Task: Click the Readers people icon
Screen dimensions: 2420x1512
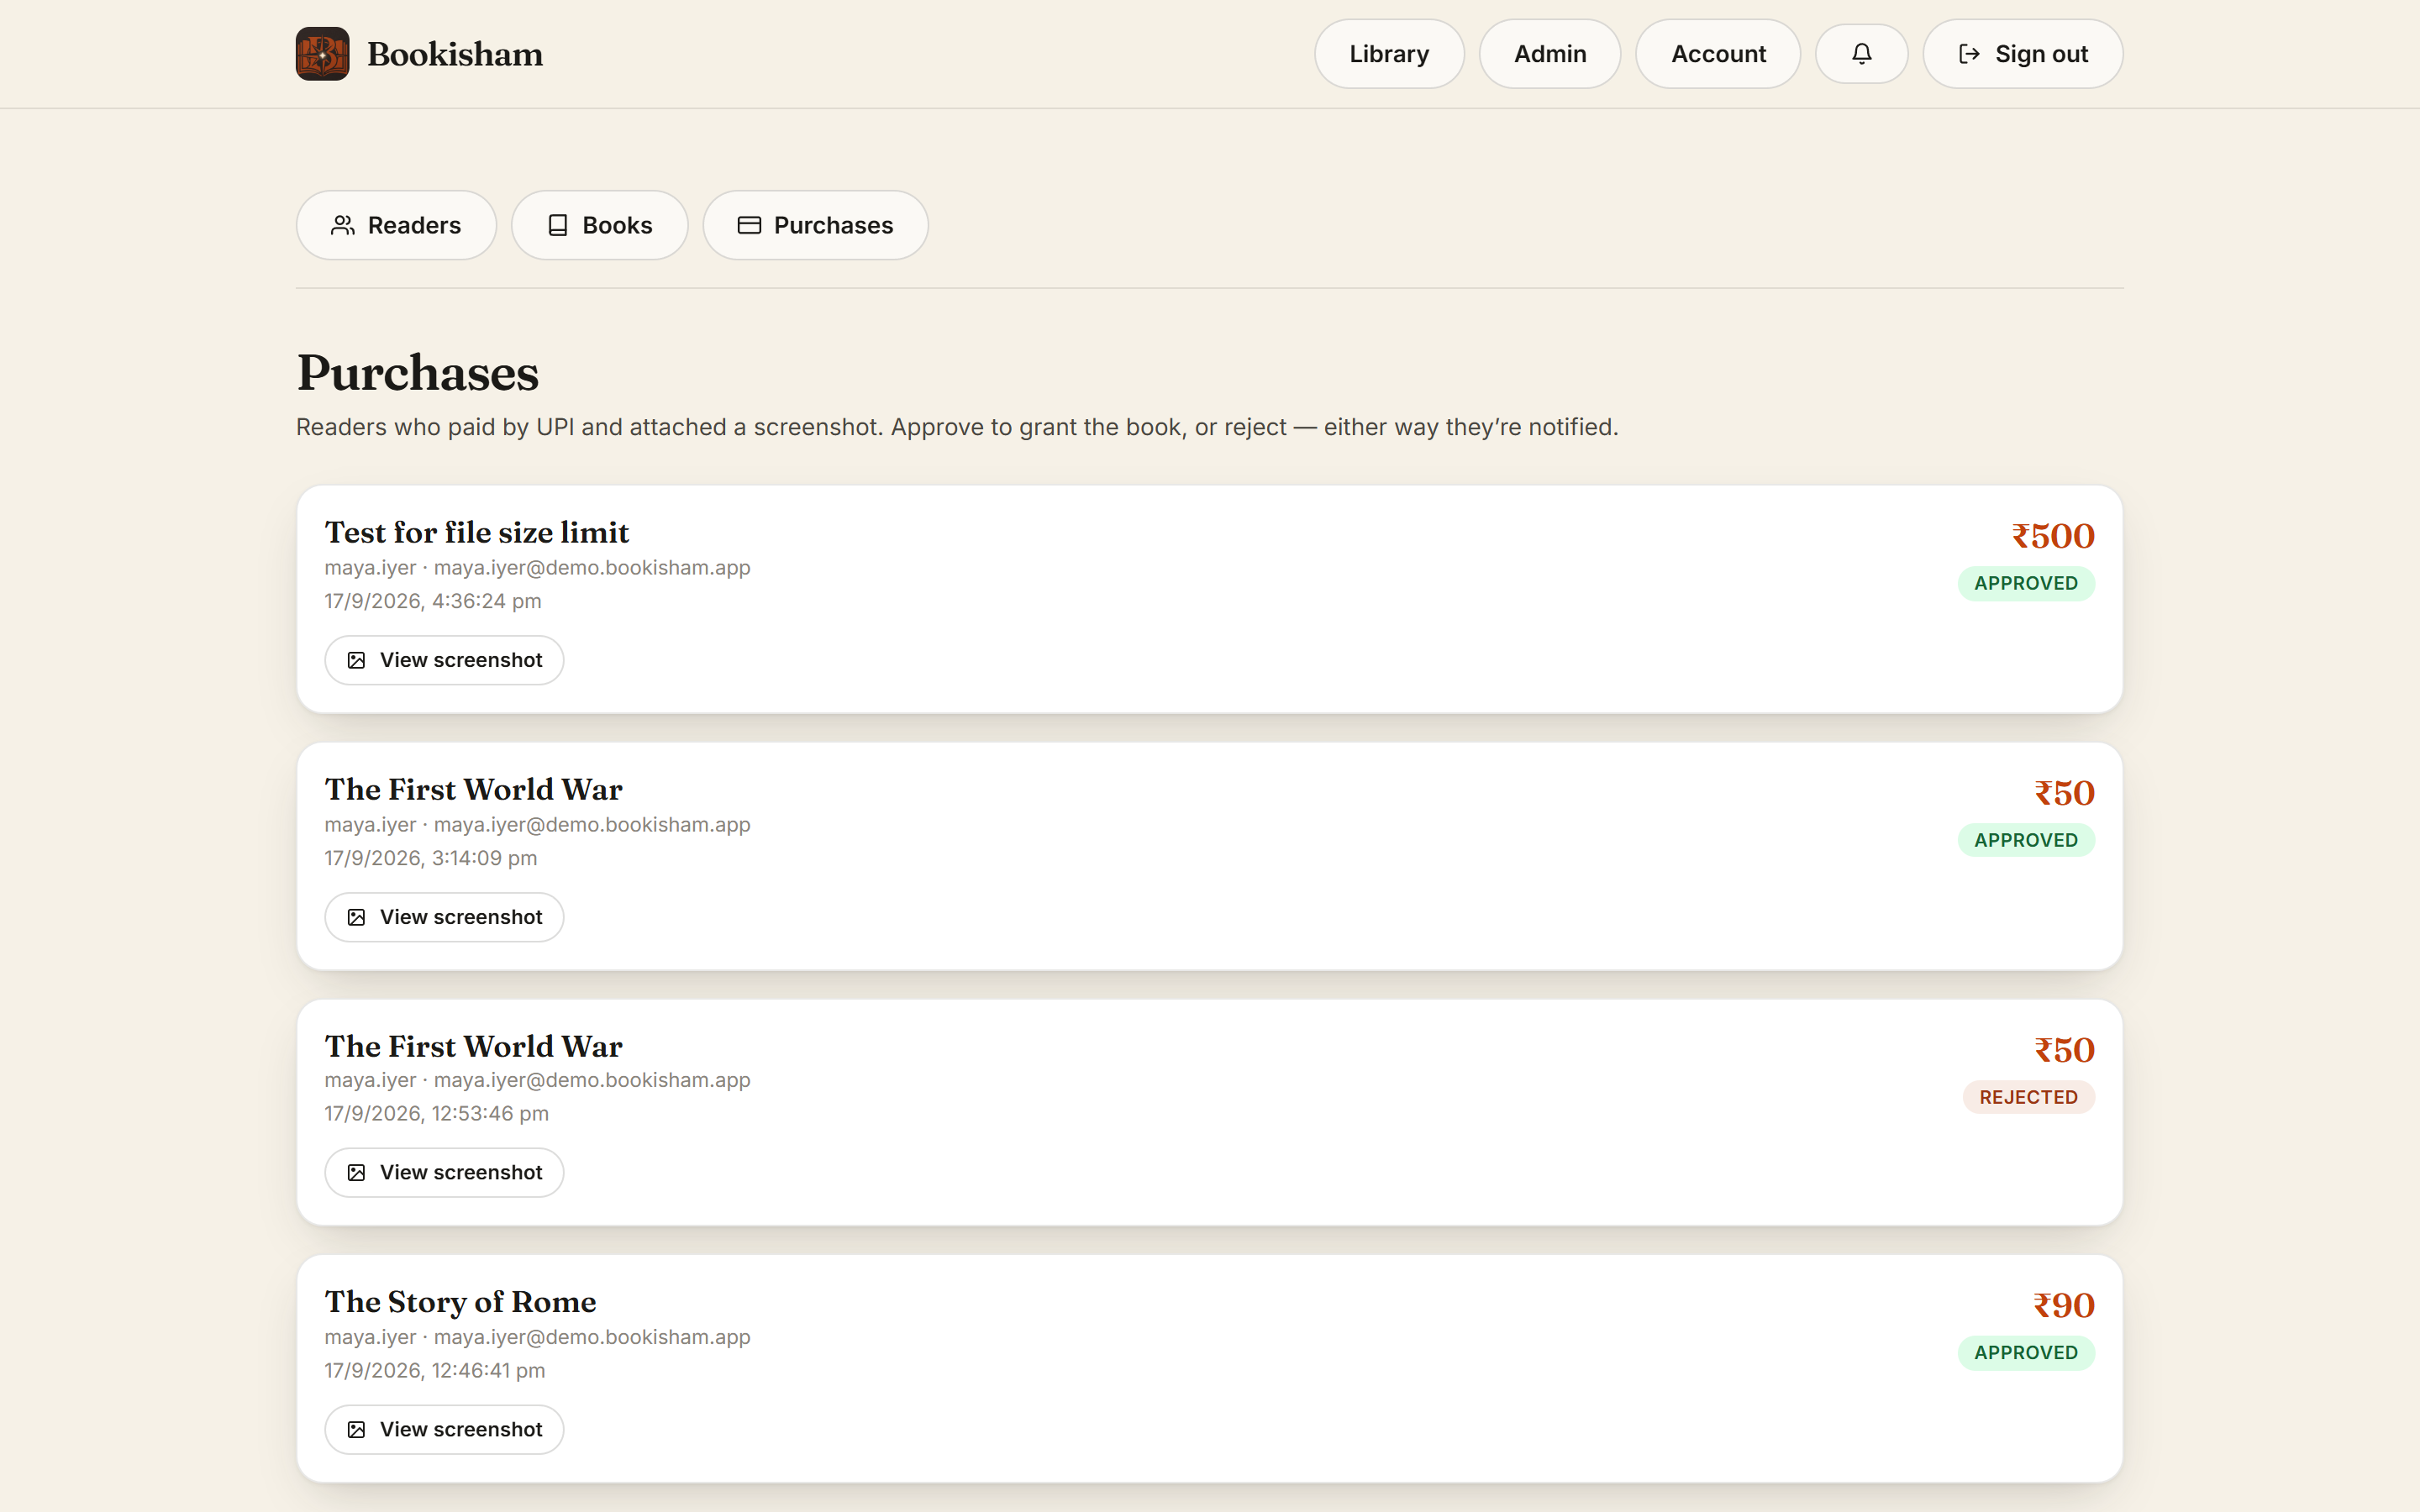Action: point(343,225)
